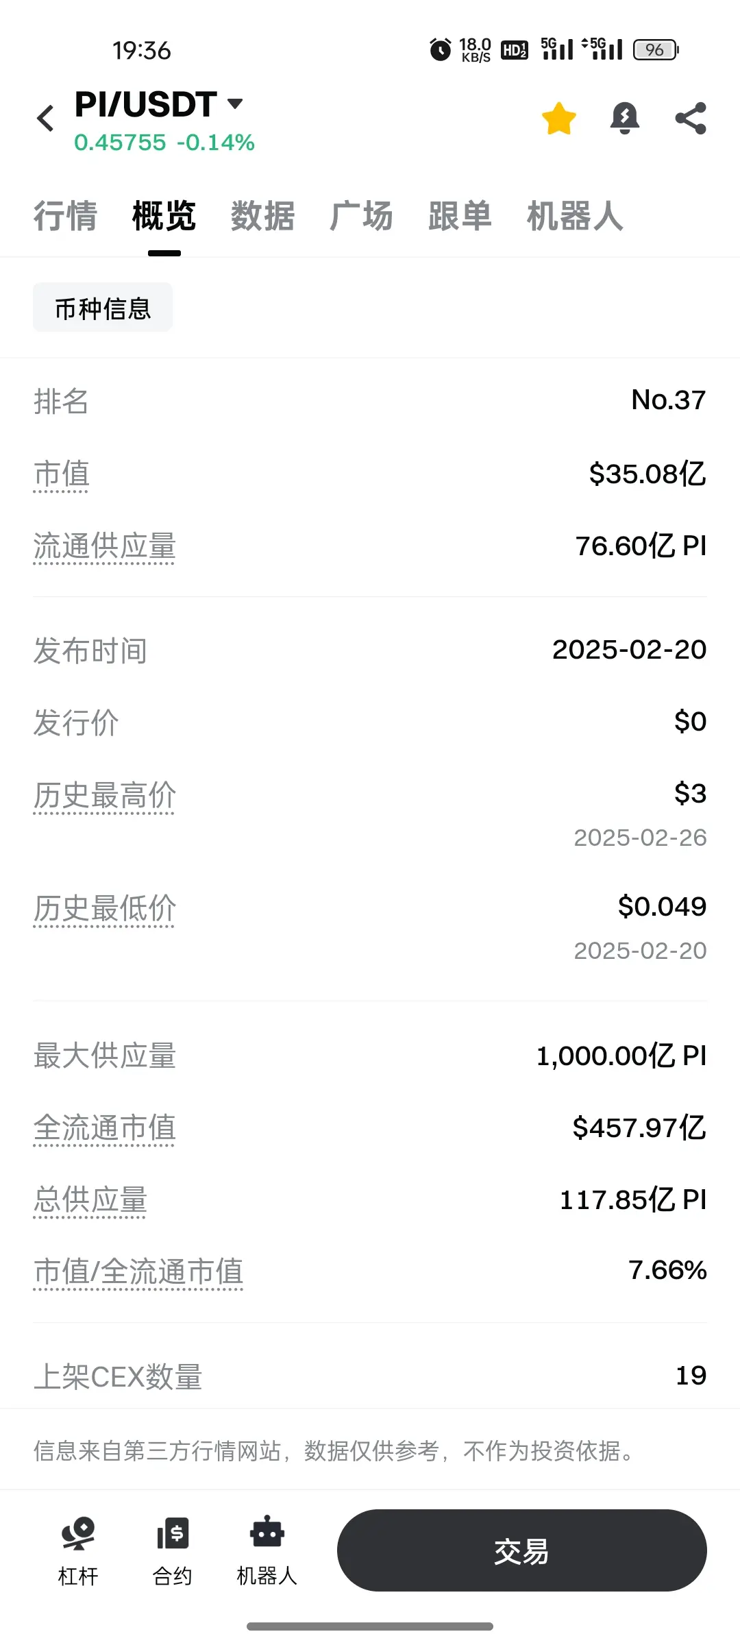Show the 历史最高价 term explanation
The width and height of the screenshot is (740, 1645).
tap(104, 796)
